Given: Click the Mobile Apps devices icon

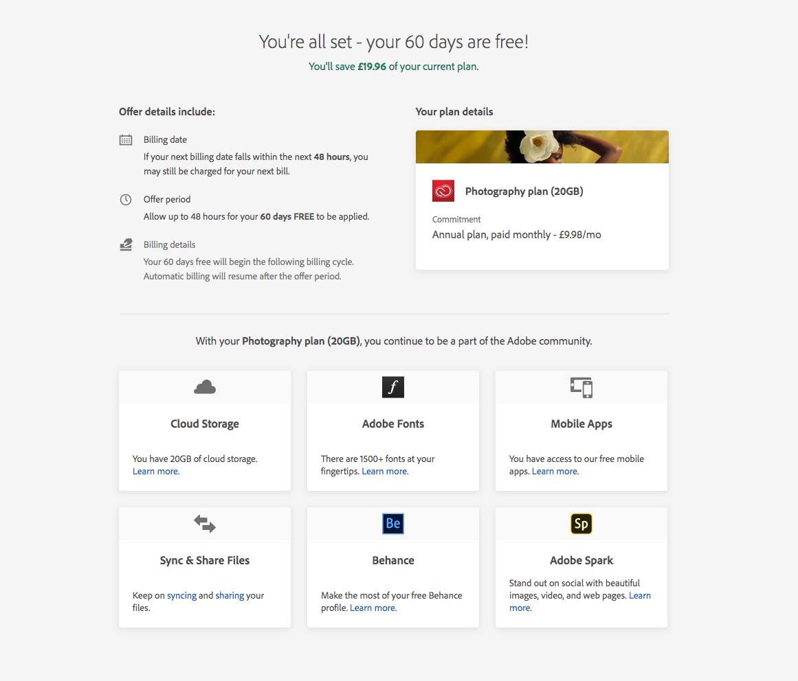Looking at the screenshot, I should click(x=581, y=387).
